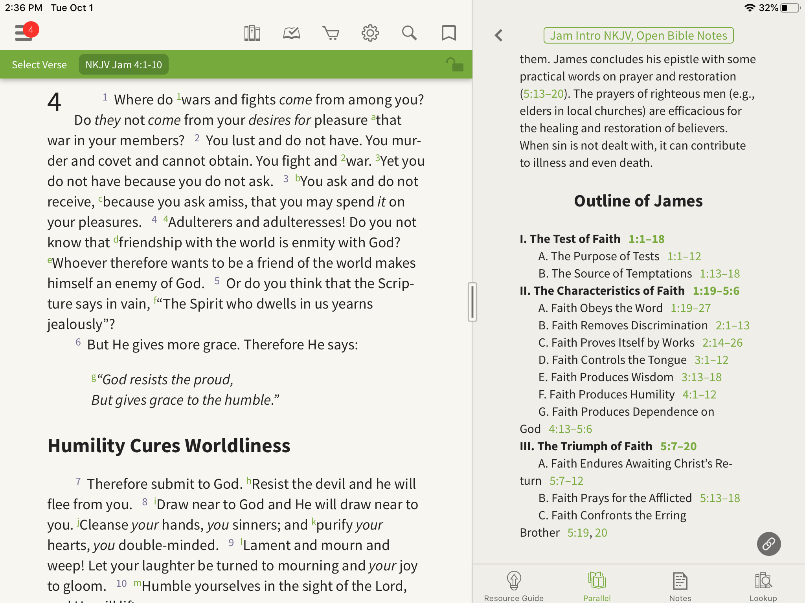The width and height of the screenshot is (805, 603).
Task: Open the shopping cart
Action: (331, 34)
